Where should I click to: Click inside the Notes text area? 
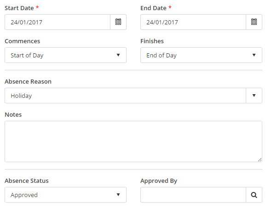pyautogui.click(x=133, y=141)
